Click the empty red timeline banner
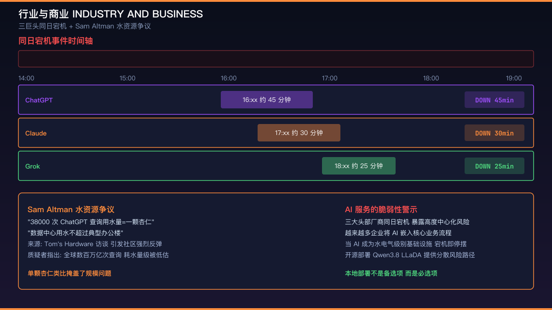The height and width of the screenshot is (310, 552). pyautogui.click(x=276, y=59)
